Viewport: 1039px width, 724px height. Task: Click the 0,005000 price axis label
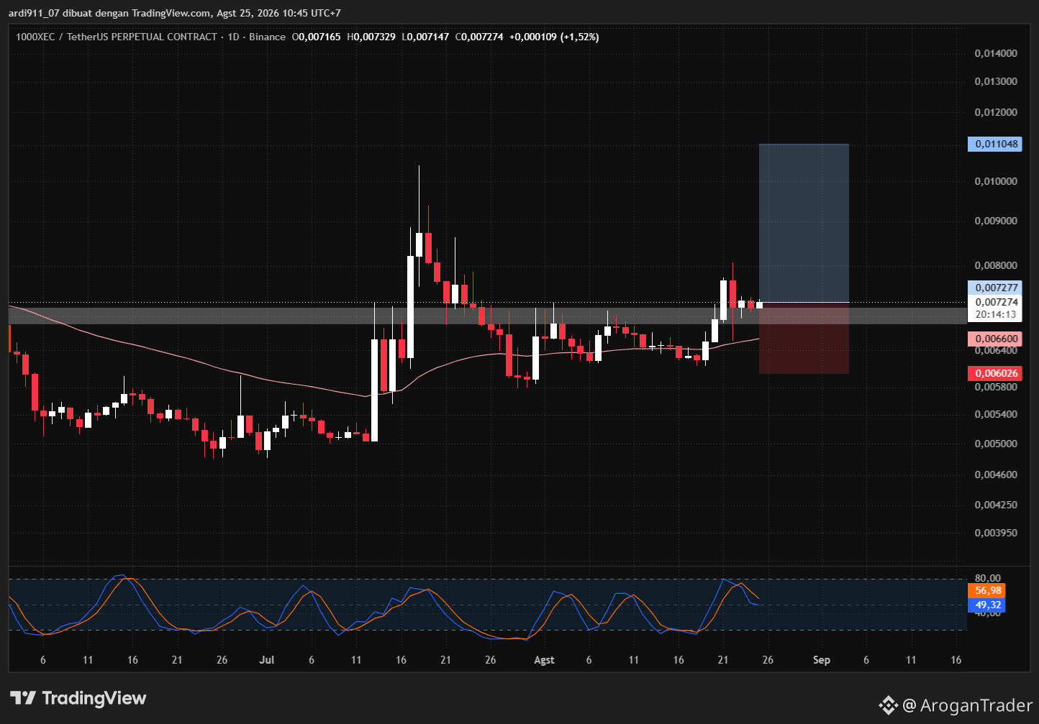[996, 444]
